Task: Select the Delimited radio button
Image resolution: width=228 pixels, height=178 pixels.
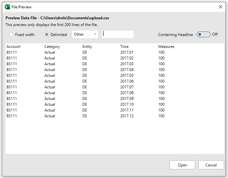Action: [x=47, y=35]
